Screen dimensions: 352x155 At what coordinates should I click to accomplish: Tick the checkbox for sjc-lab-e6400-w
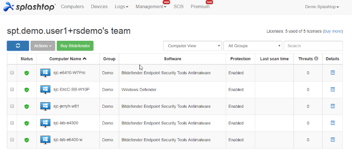click(12, 140)
